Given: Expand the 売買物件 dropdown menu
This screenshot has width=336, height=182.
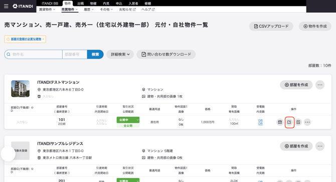Looking at the screenshot, I should pos(70,10).
